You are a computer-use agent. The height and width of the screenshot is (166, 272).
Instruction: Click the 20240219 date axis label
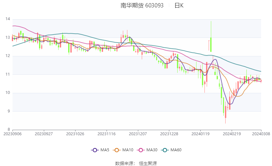pyautogui.click(x=232, y=134)
